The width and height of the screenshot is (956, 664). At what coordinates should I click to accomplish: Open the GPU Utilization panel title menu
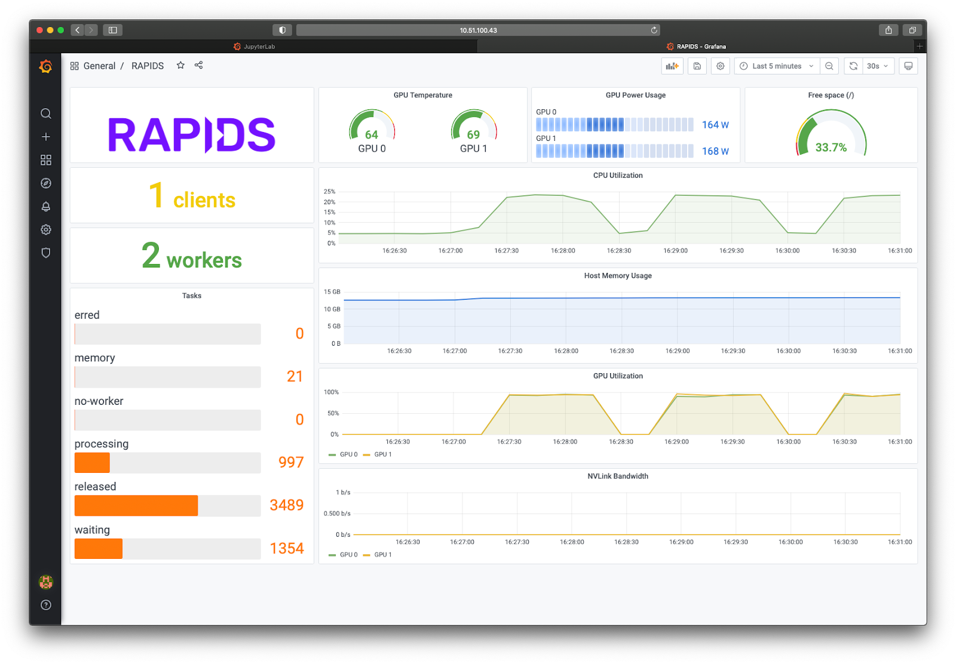pyautogui.click(x=618, y=376)
